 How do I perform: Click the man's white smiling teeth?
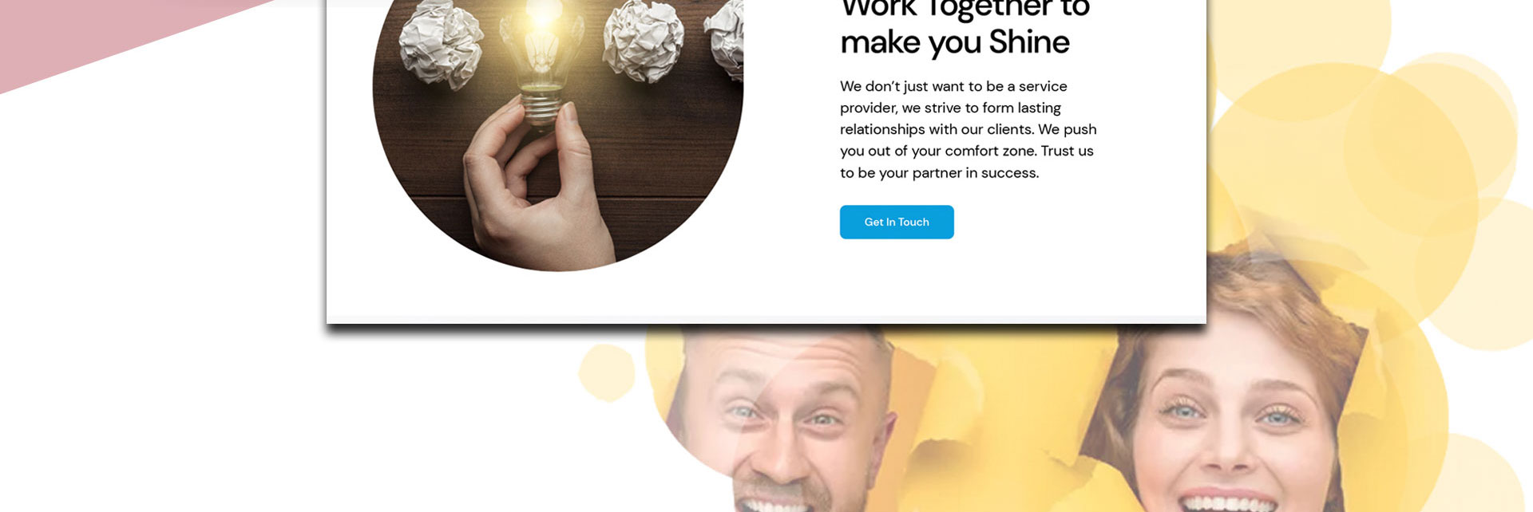(x=778, y=504)
